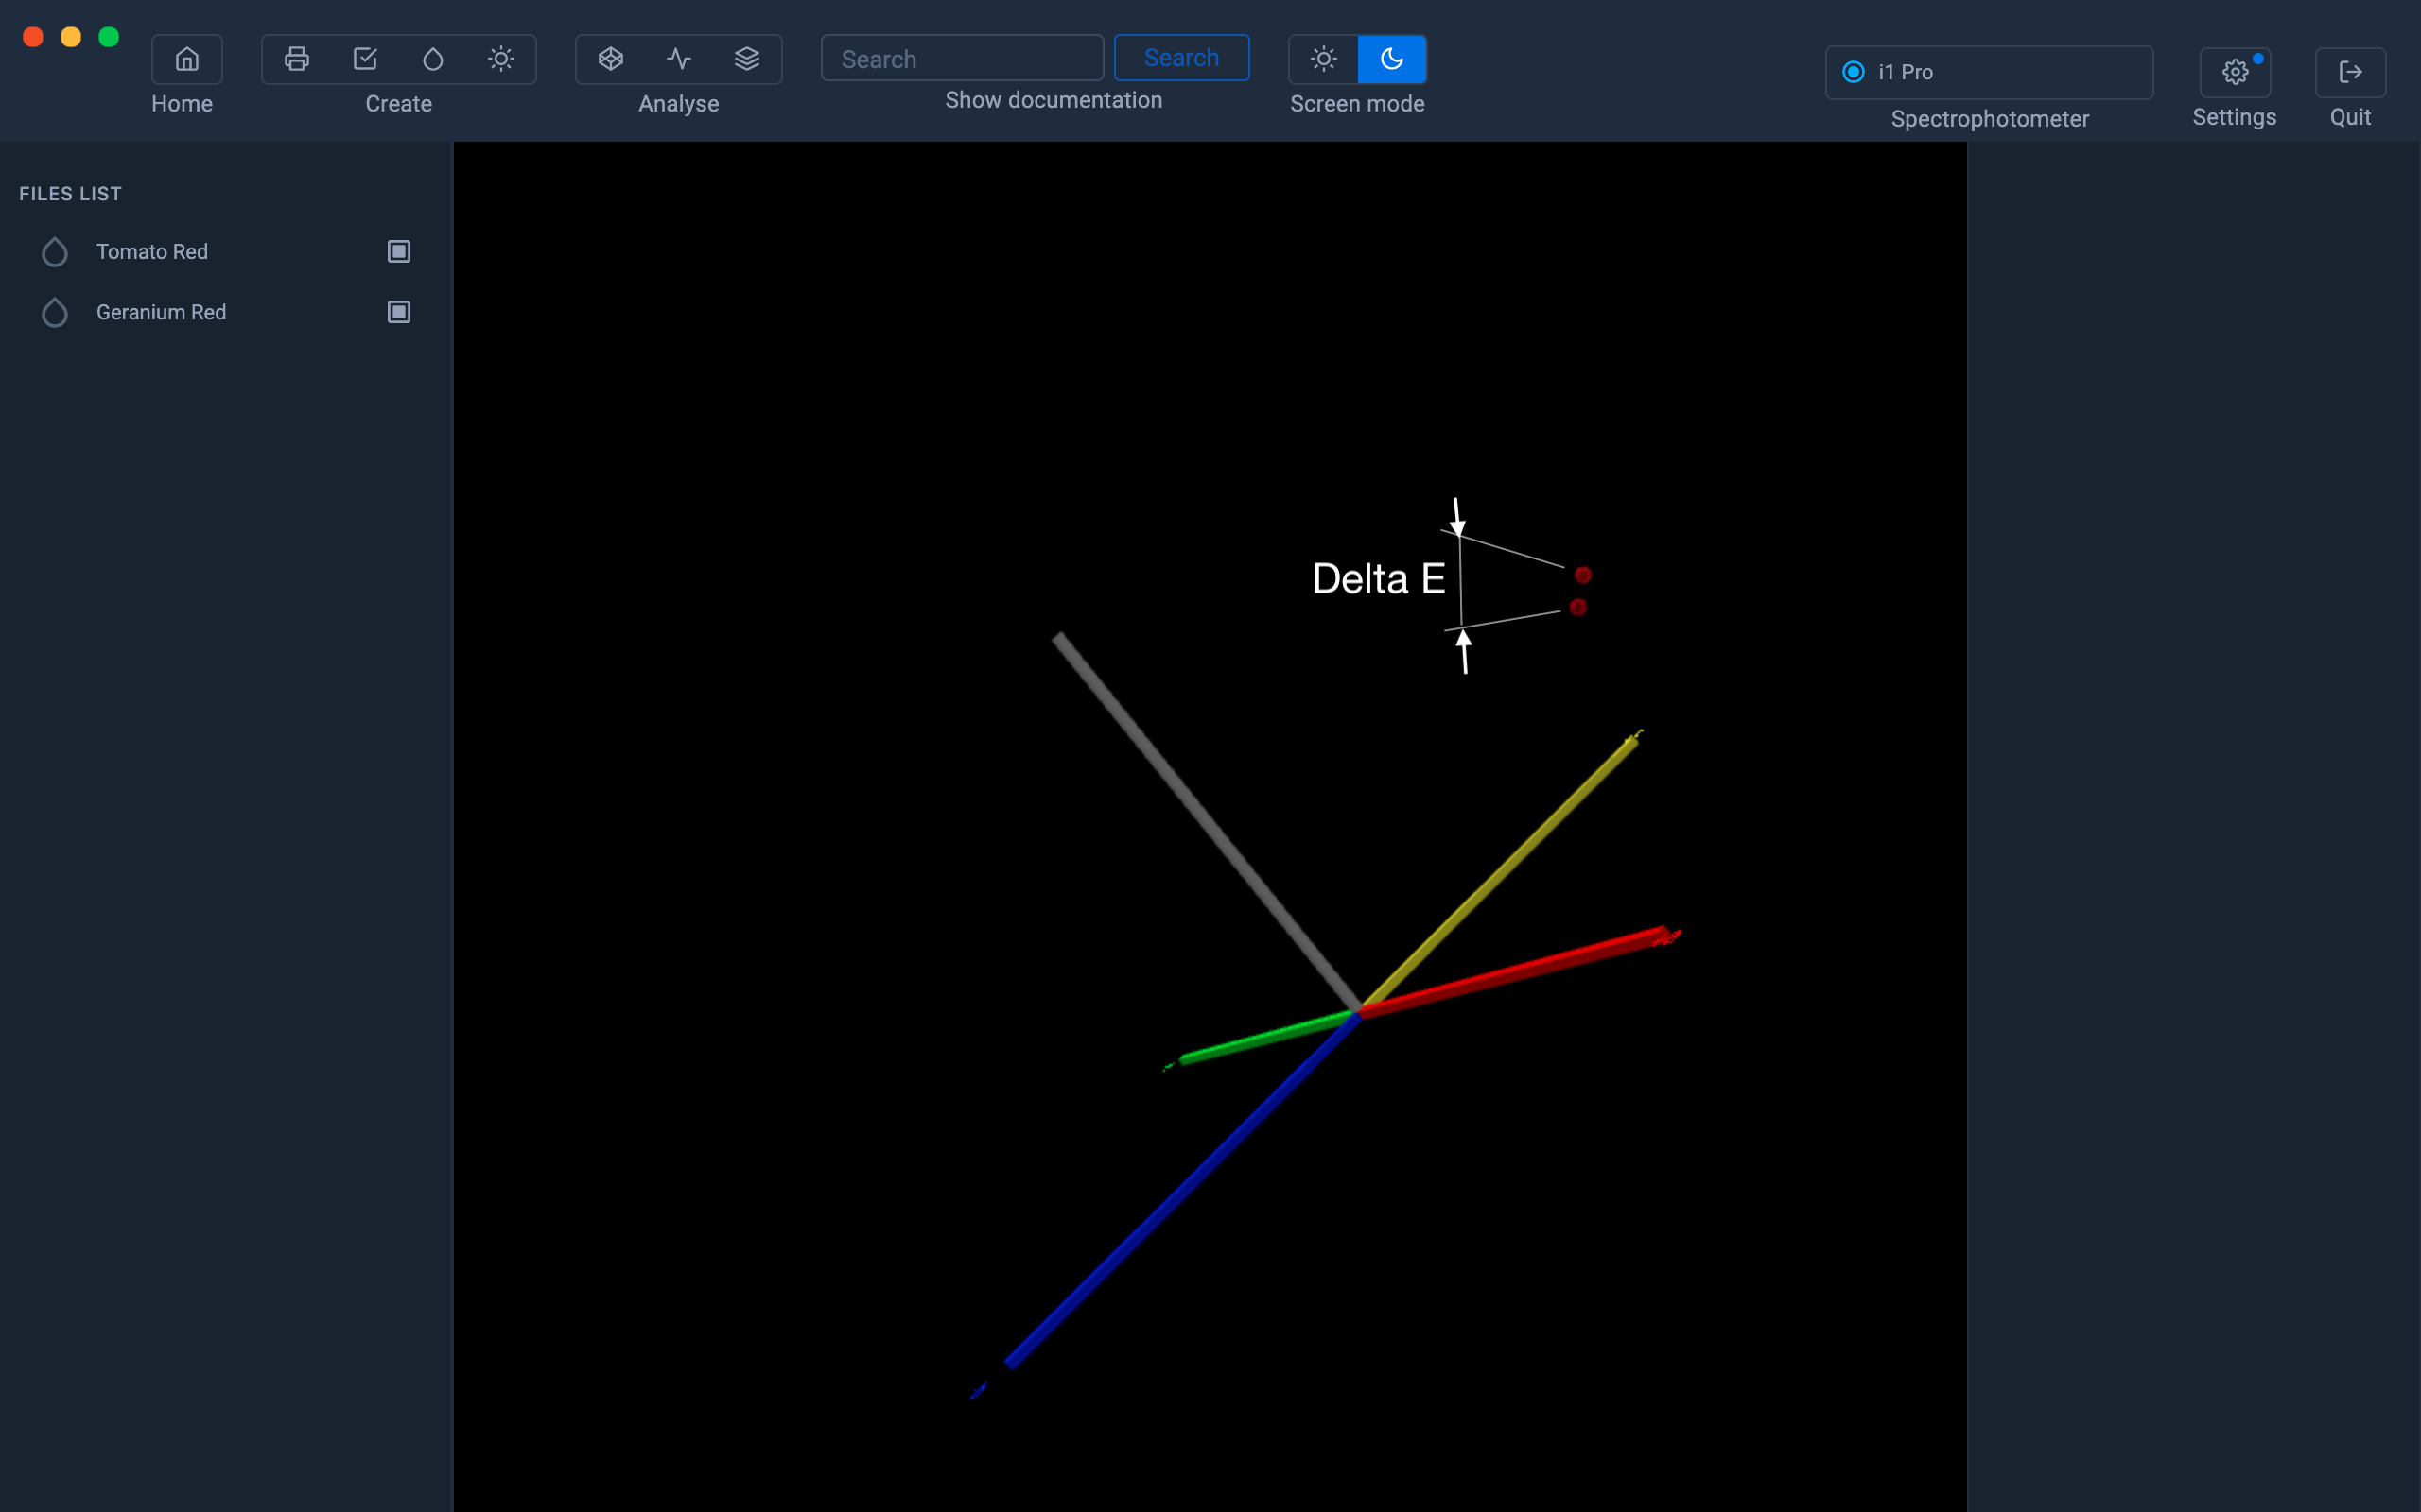The width and height of the screenshot is (2421, 1512).
Task: Select Tomato Red in files list
Action: coord(152,252)
